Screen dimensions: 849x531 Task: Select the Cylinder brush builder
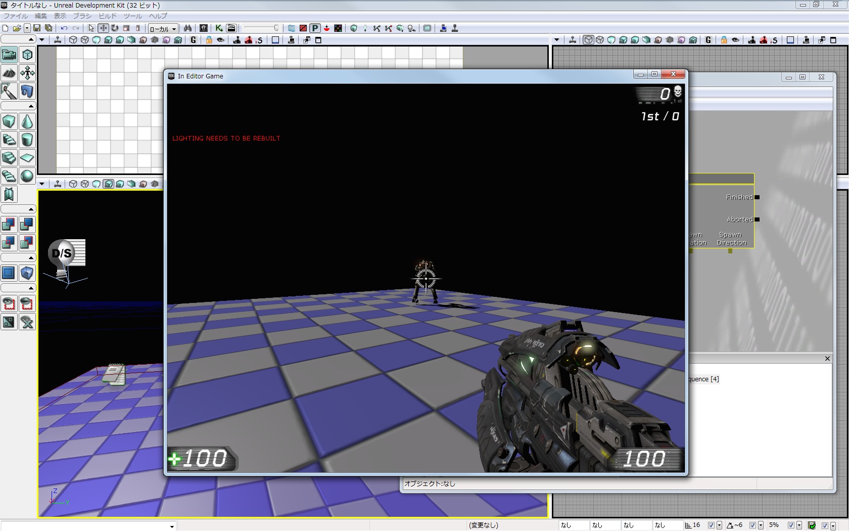tap(27, 140)
